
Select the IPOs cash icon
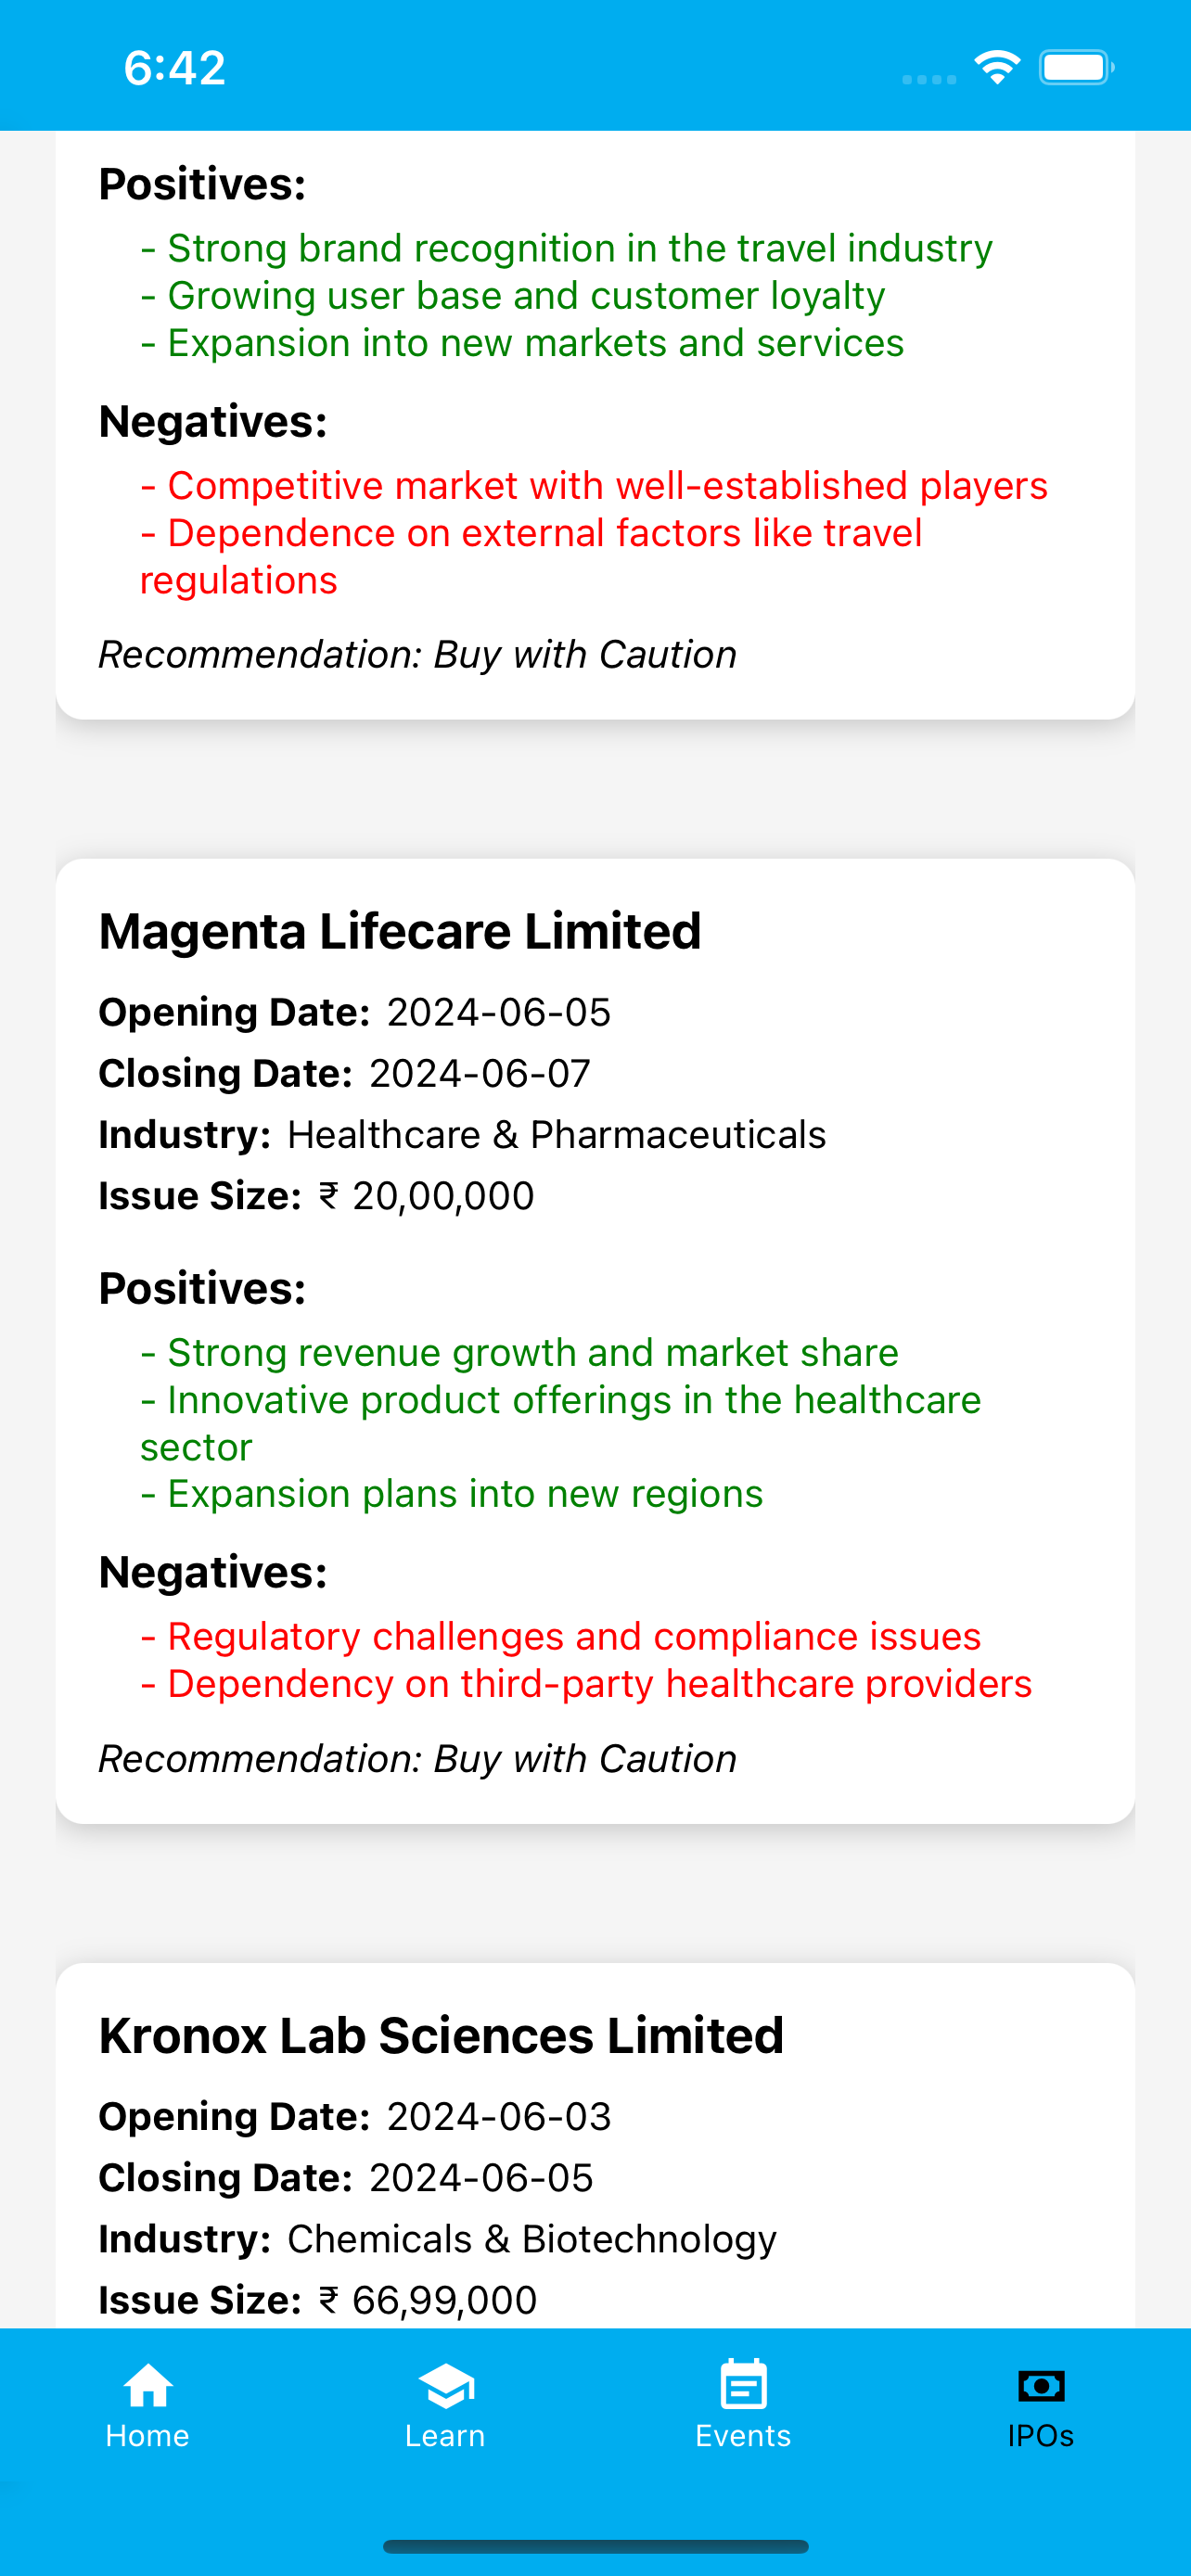point(1041,2386)
